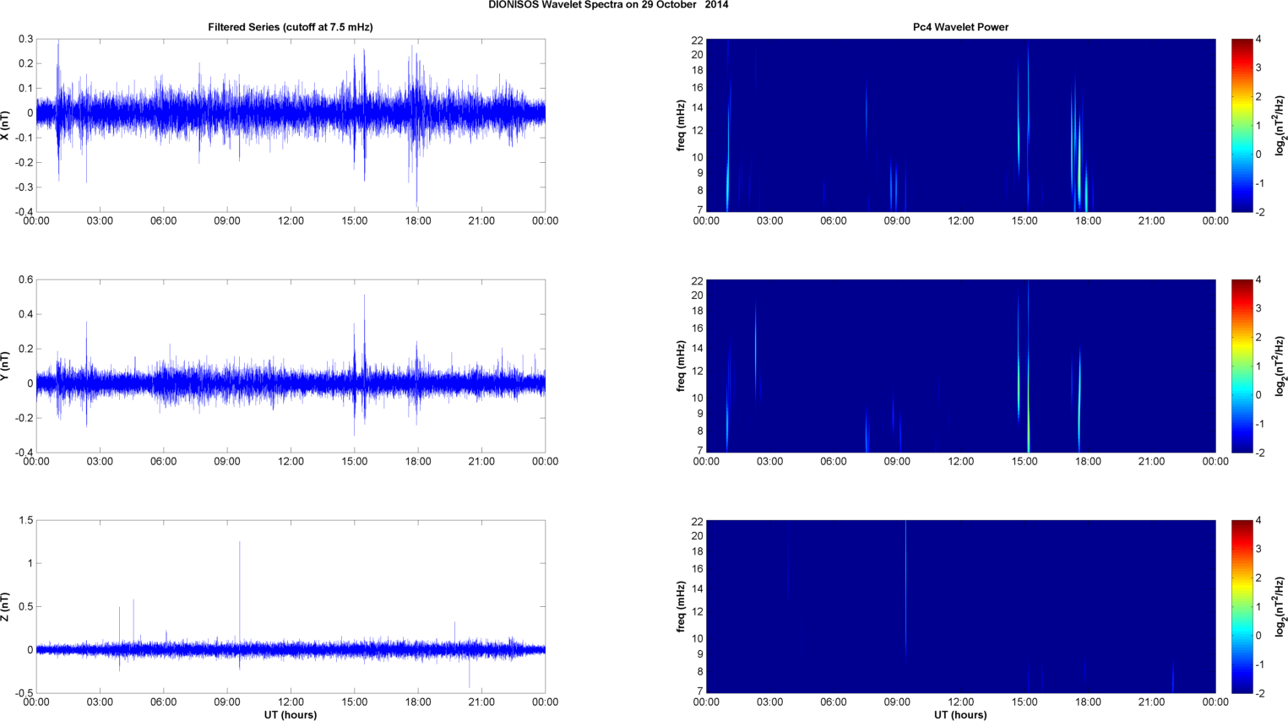This screenshot has height=721, width=1288.
Task: Click 'freq (mHz)' label of top wavelet plot
Action: 681,125
